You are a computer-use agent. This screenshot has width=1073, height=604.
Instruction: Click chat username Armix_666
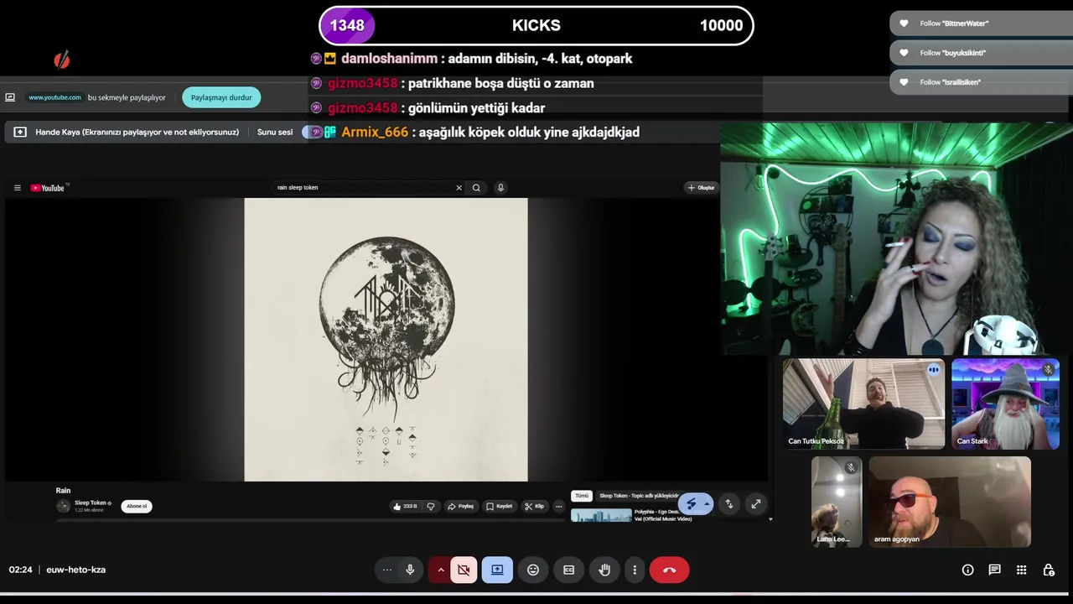pos(375,132)
